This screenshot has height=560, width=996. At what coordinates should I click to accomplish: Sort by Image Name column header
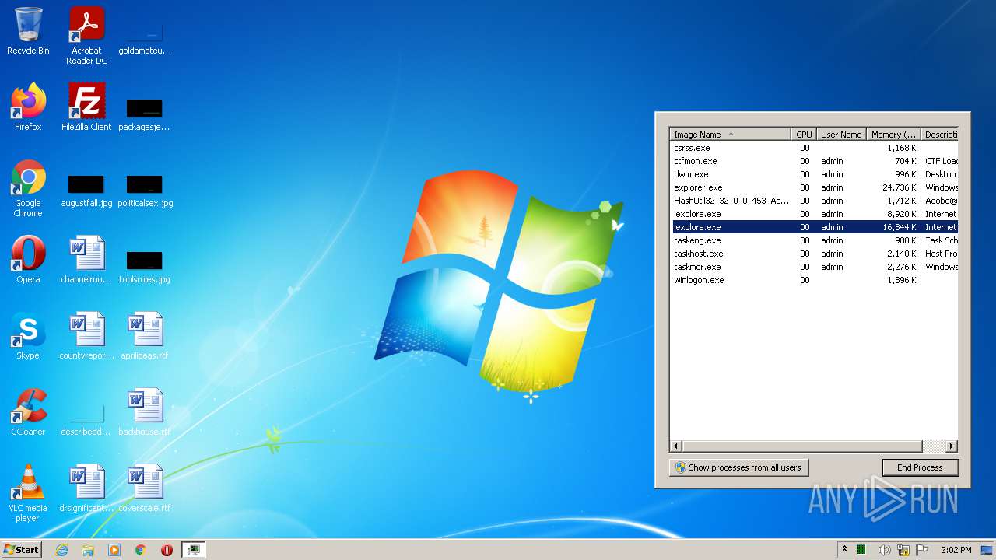731,135
